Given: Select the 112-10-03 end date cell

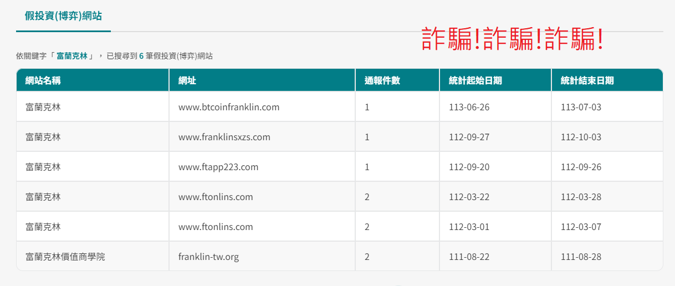Looking at the screenshot, I should tap(581, 137).
